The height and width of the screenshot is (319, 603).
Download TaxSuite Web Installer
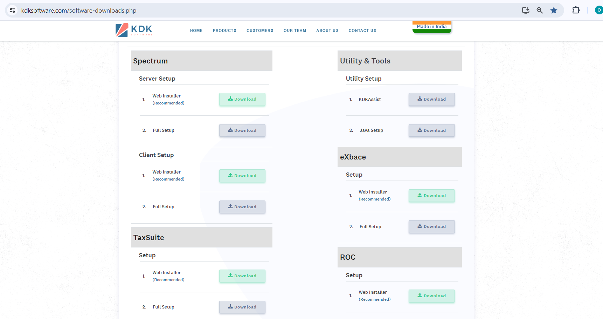[x=242, y=276]
